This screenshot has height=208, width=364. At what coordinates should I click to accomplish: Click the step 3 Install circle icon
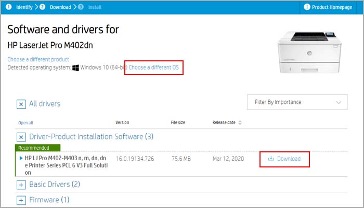point(81,7)
